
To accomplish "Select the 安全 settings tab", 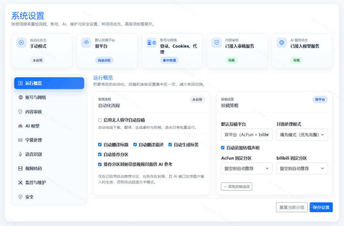I will click(49, 197).
